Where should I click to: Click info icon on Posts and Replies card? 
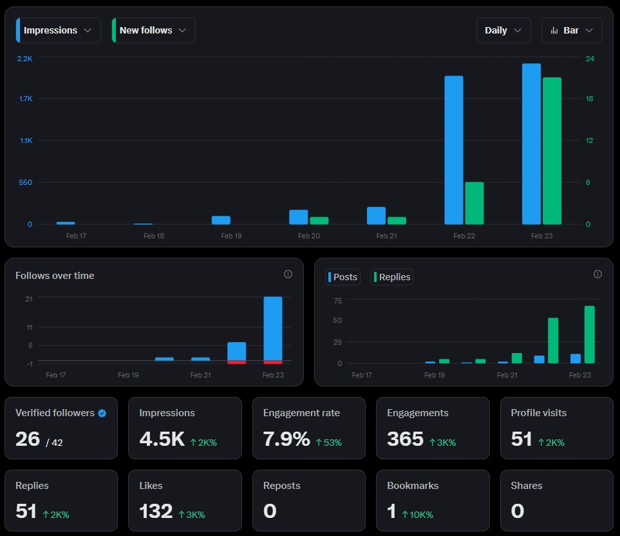597,274
